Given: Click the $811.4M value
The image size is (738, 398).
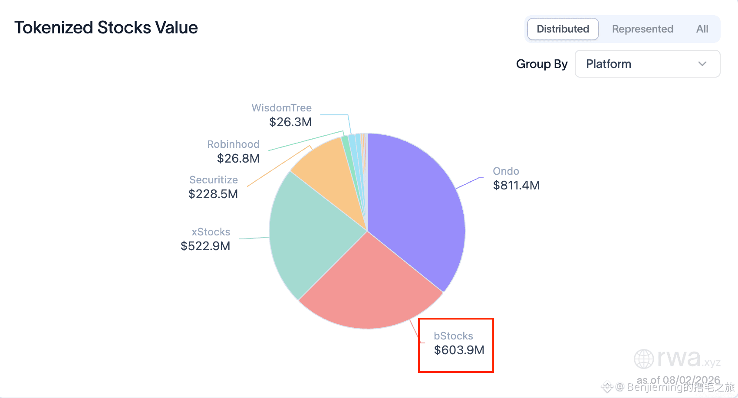Looking at the screenshot, I should 516,185.
